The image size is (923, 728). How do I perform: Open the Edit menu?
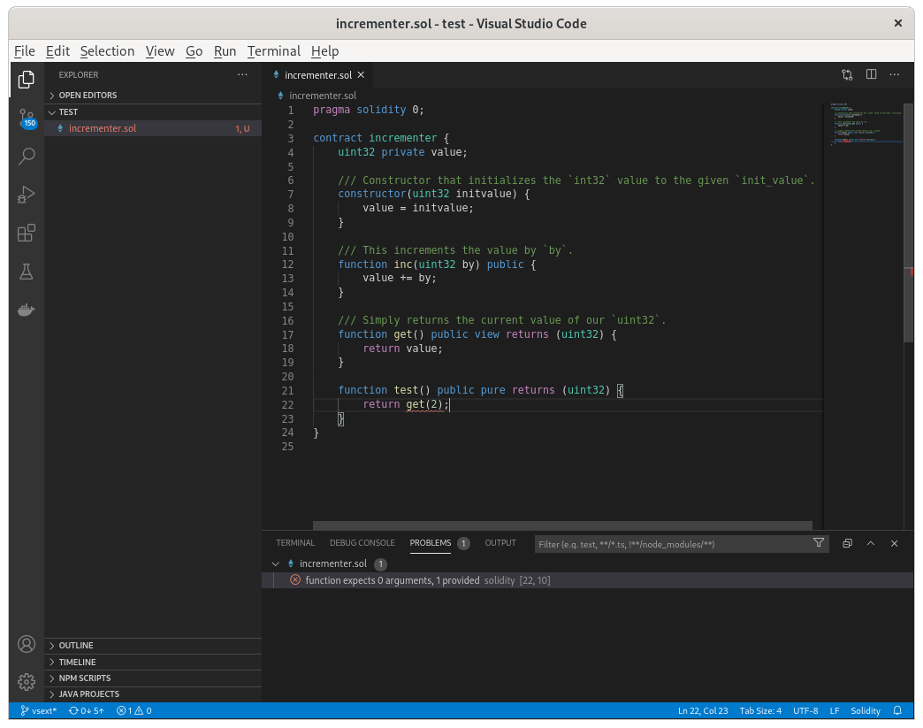[x=57, y=51]
